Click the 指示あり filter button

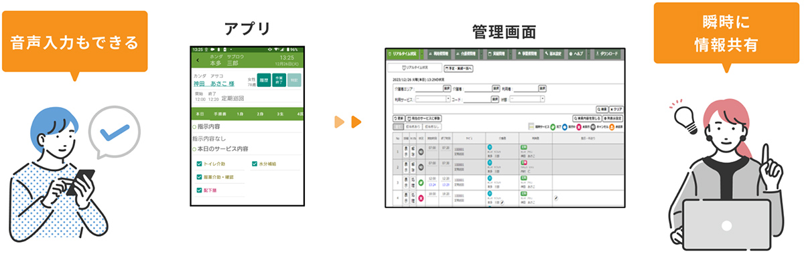click(412, 127)
